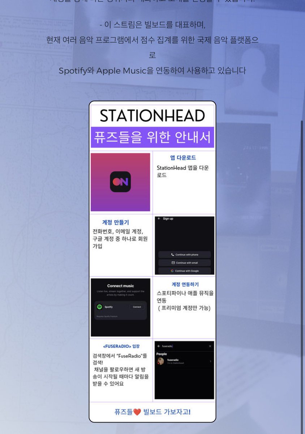305x434 pixels.
Task: Select the '계정 만들기' heading
Action: pyautogui.click(x=116, y=222)
